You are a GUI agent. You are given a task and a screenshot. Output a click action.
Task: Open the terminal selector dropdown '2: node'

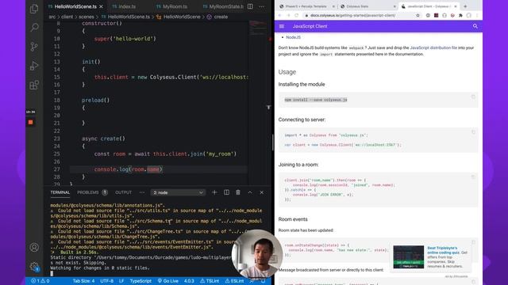pyautogui.click(x=178, y=192)
